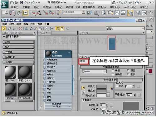Viewport: 156px width, 117px height.
Task: Open the 自定义(U) menu in main window
Action: click(115, 7)
